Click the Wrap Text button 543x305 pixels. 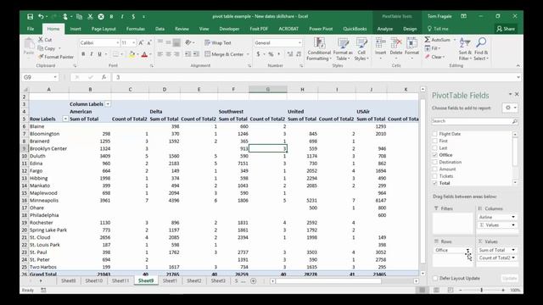217,43
